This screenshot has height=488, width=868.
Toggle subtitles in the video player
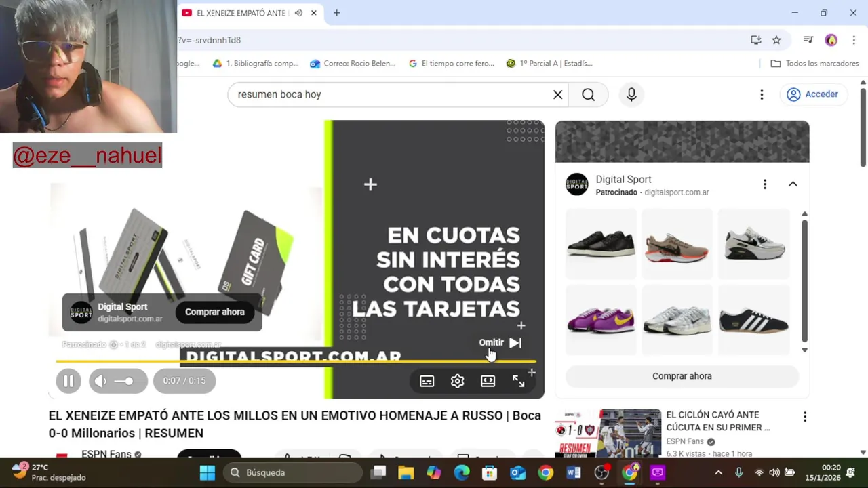click(427, 381)
